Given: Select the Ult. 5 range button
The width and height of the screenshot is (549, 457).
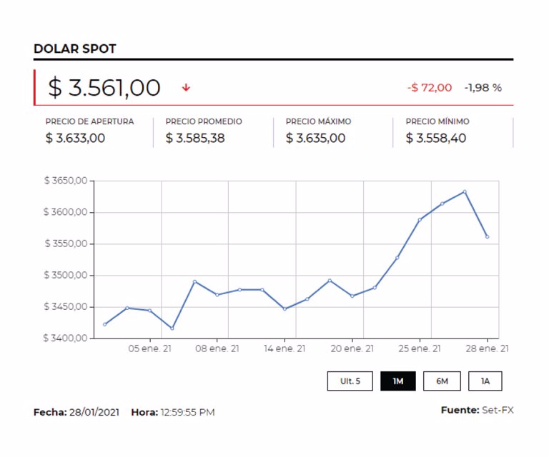Looking at the screenshot, I should (350, 381).
